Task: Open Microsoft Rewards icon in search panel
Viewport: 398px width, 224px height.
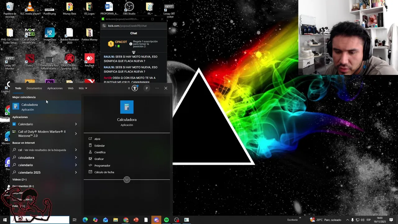Action: tap(135, 88)
